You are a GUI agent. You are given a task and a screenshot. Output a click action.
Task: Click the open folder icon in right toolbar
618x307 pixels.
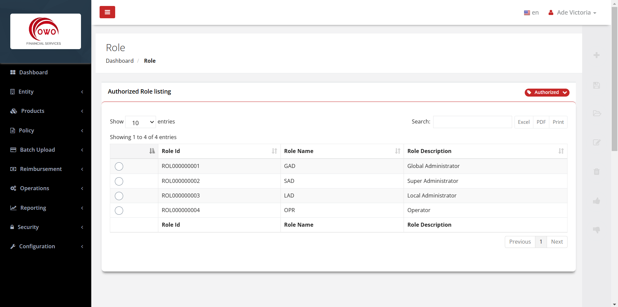(x=597, y=113)
